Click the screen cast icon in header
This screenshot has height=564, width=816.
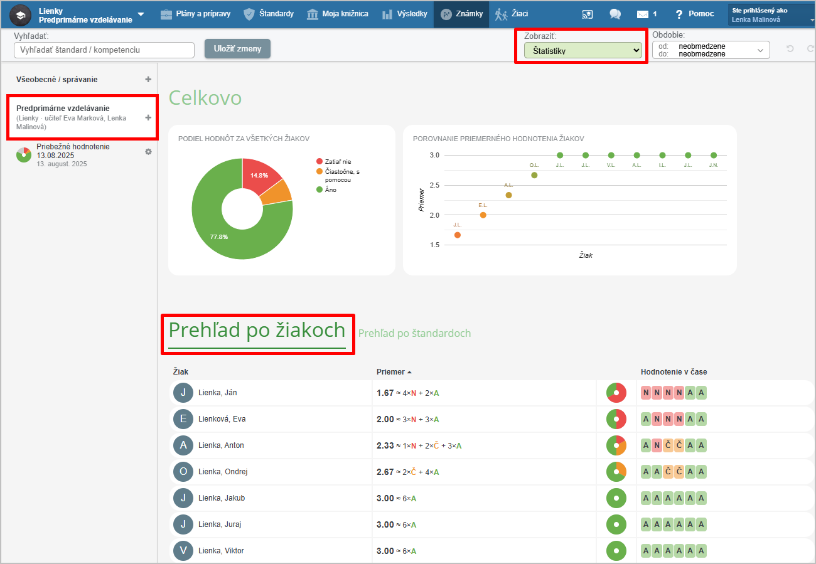tap(588, 14)
